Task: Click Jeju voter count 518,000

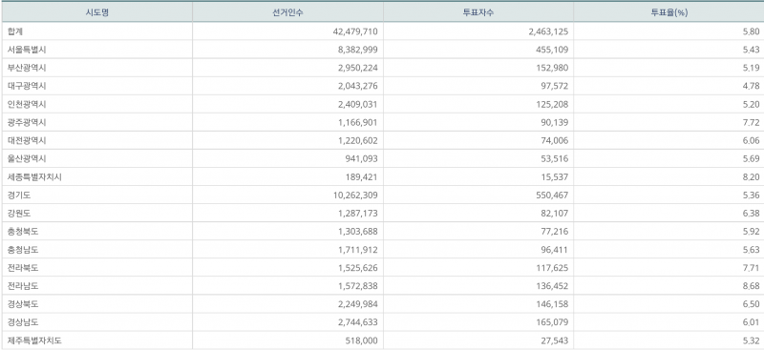Action: coord(362,340)
